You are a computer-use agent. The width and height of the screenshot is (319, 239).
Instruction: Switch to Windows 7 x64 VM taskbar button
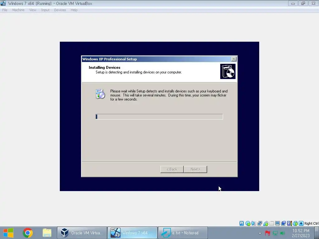pyautogui.click(x=132, y=233)
